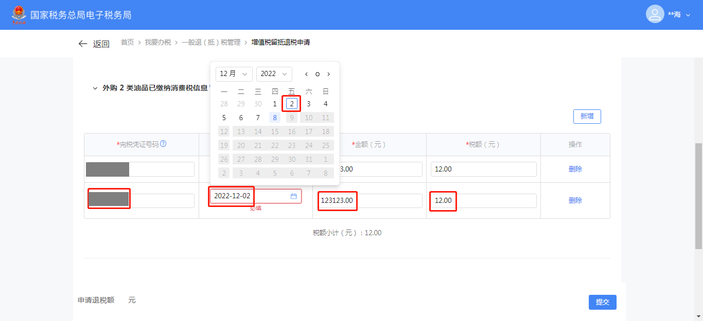Open 我要办税 breadcrumb item
The height and width of the screenshot is (321, 703).
click(157, 42)
